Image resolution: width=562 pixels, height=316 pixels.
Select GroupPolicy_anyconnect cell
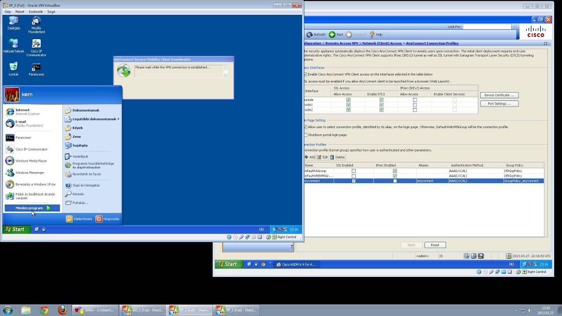pos(524,181)
